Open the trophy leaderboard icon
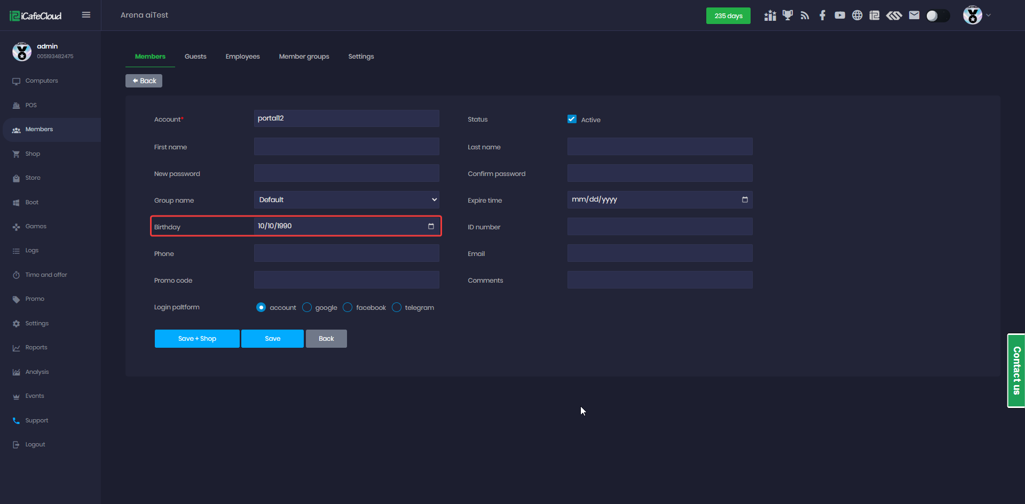This screenshot has height=504, width=1025. point(787,15)
